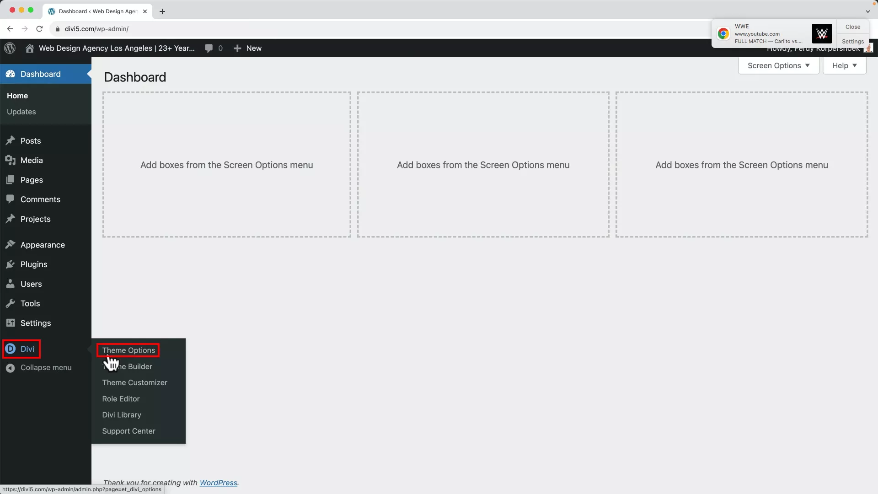Expand the Screen Options dropdown
This screenshot has height=494, width=878.
click(x=778, y=65)
